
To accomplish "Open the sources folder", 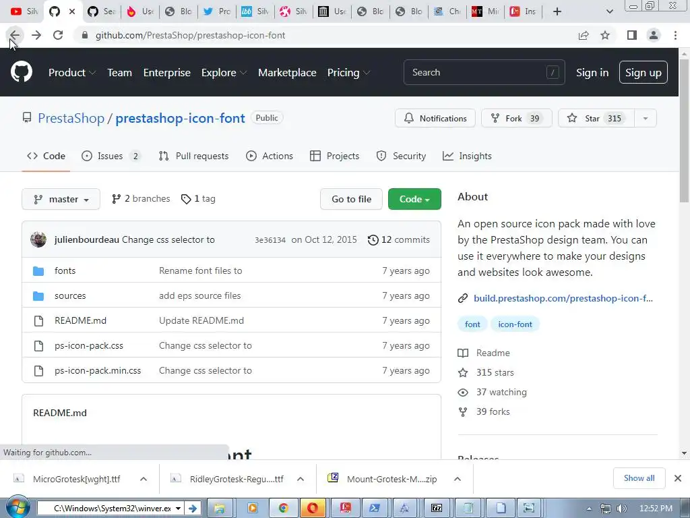I will (x=70, y=295).
